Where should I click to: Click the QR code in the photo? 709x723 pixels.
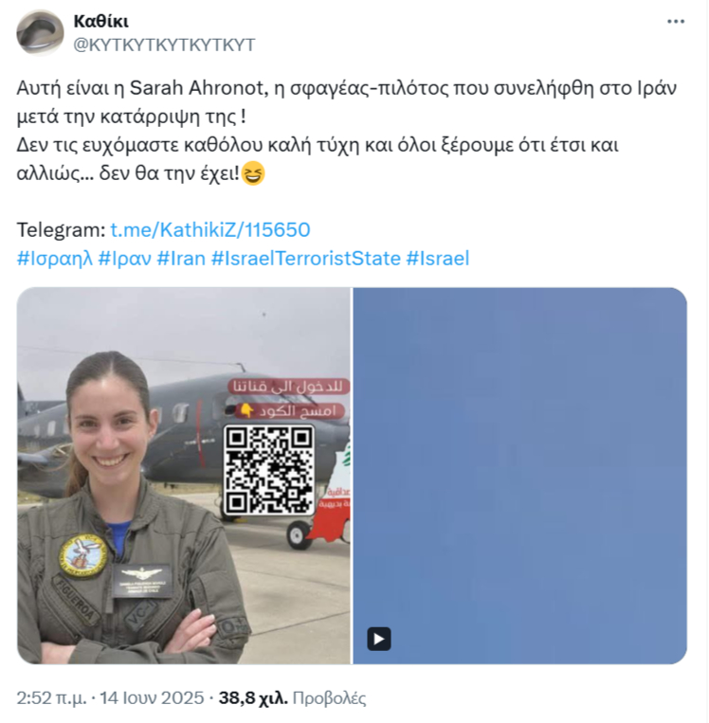click(269, 469)
